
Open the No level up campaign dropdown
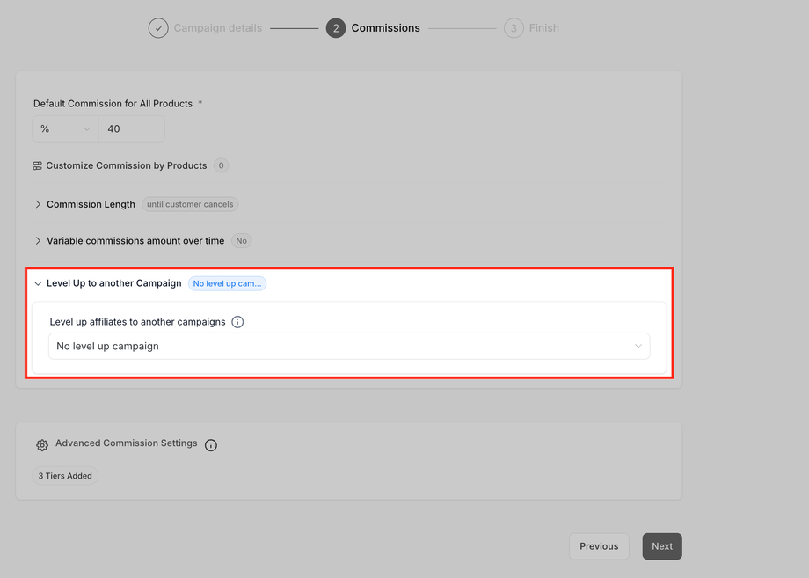coord(349,347)
